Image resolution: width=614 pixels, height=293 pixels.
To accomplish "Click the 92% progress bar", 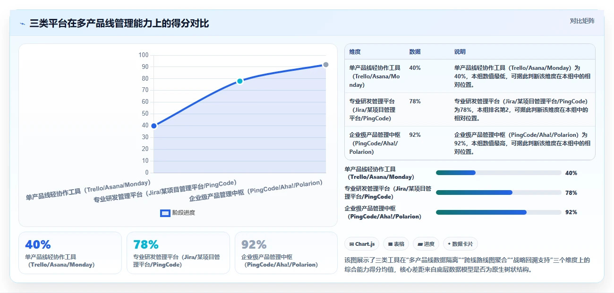I will point(498,212).
